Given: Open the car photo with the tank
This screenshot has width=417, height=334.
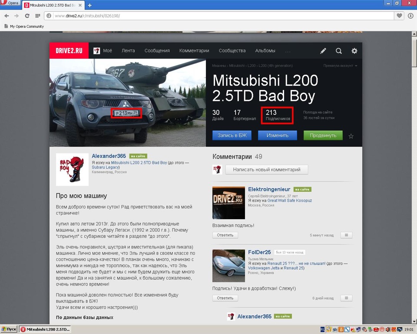Looking at the screenshot, I should click(128, 103).
